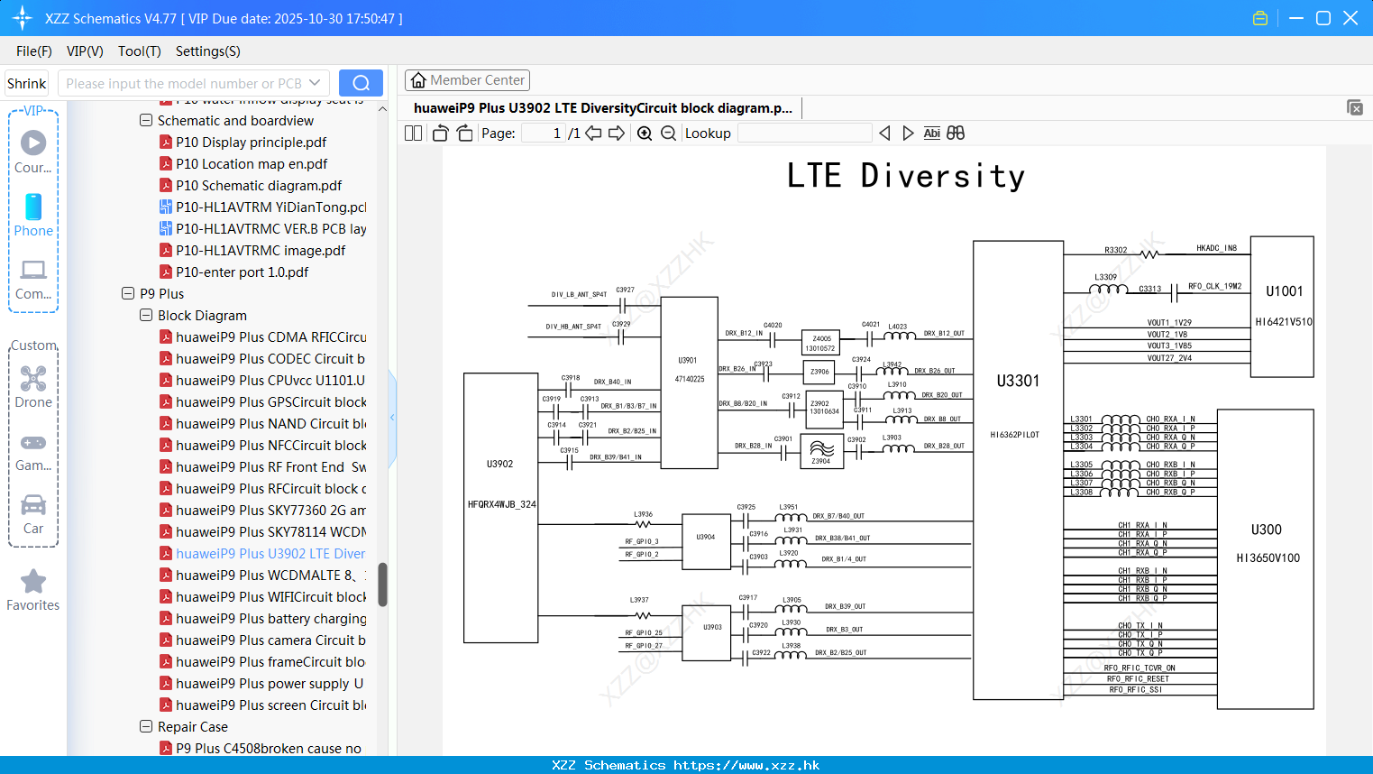Image resolution: width=1373 pixels, height=774 pixels.
Task: Rotate page clockwise
Action: point(464,134)
